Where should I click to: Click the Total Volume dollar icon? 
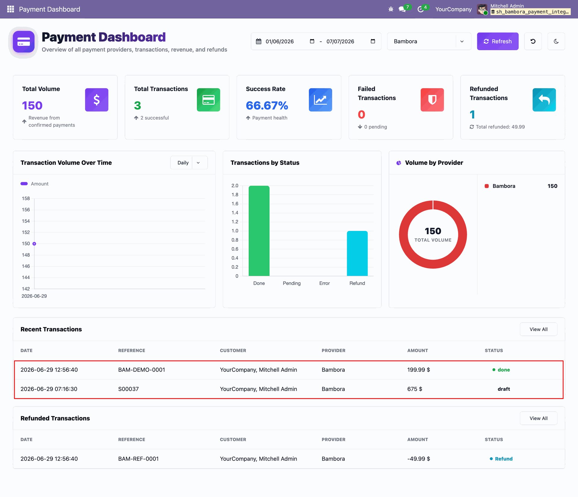[x=97, y=100]
